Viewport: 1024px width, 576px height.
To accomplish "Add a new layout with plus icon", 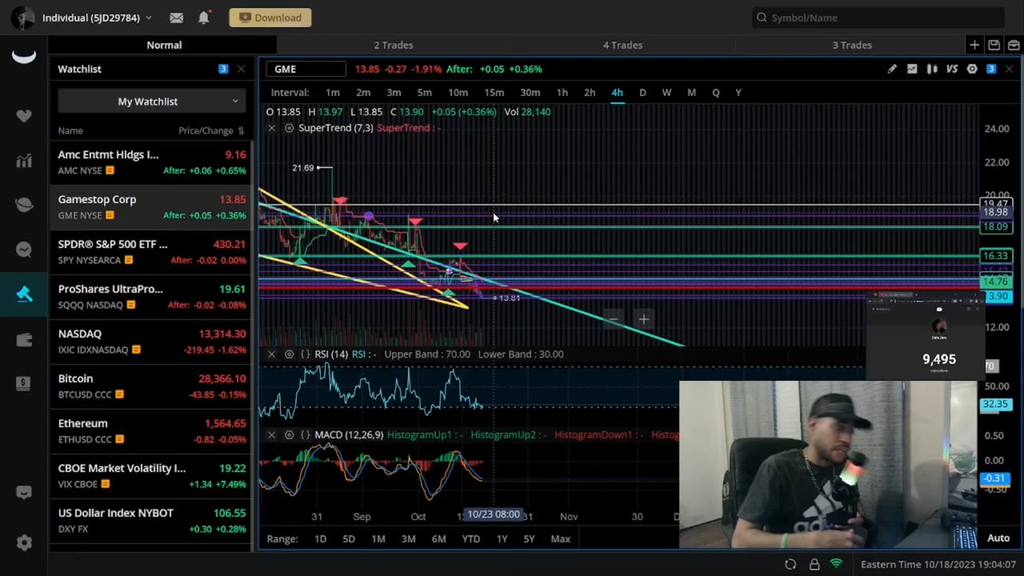I will [x=974, y=45].
